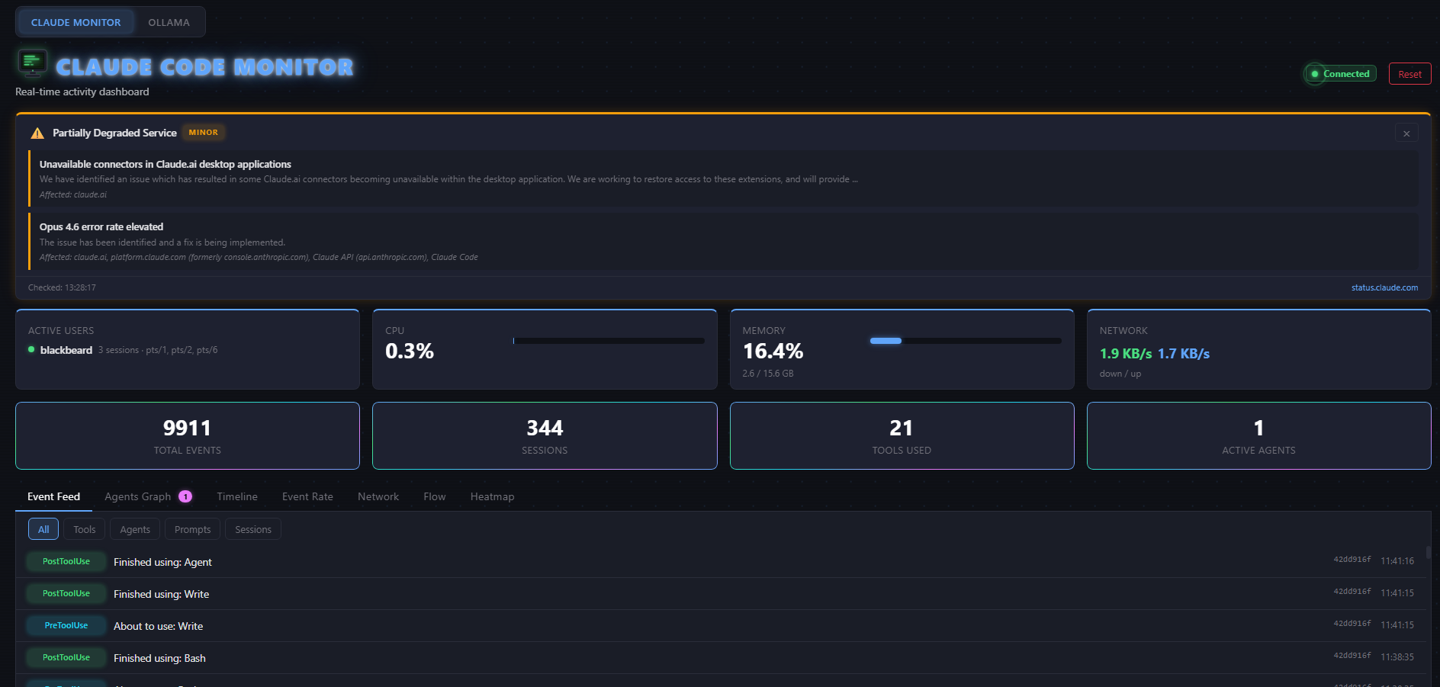The height and width of the screenshot is (687, 1440).
Task: Click the '2.6 / 15.6 GB' memory text
Action: 768,374
